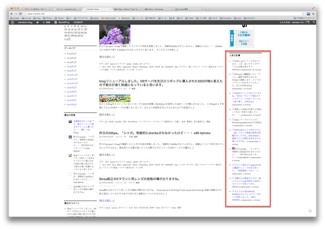The image size is (325, 229).
Task: Open the Zeiss純正のEマウント用レンズ post title
Action: (139, 179)
